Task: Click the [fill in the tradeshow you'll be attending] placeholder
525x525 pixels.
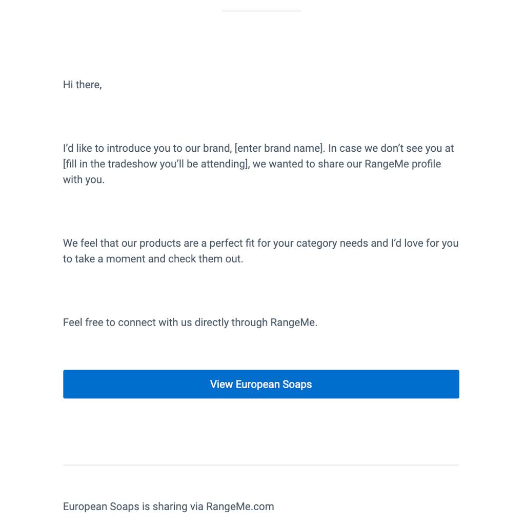Action: tap(156, 164)
